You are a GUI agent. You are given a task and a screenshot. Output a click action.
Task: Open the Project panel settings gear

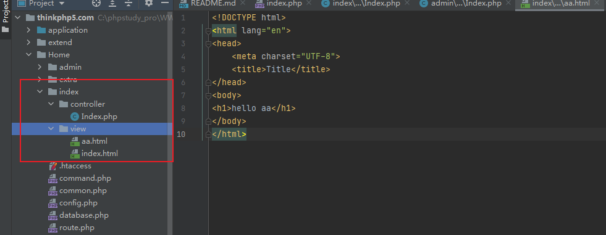point(149,3)
